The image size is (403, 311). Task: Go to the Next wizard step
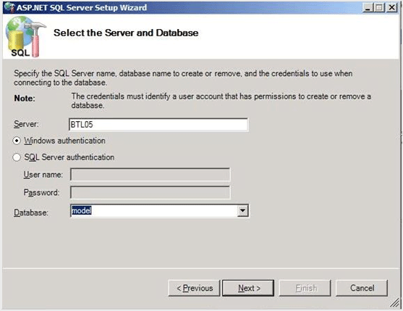click(248, 288)
